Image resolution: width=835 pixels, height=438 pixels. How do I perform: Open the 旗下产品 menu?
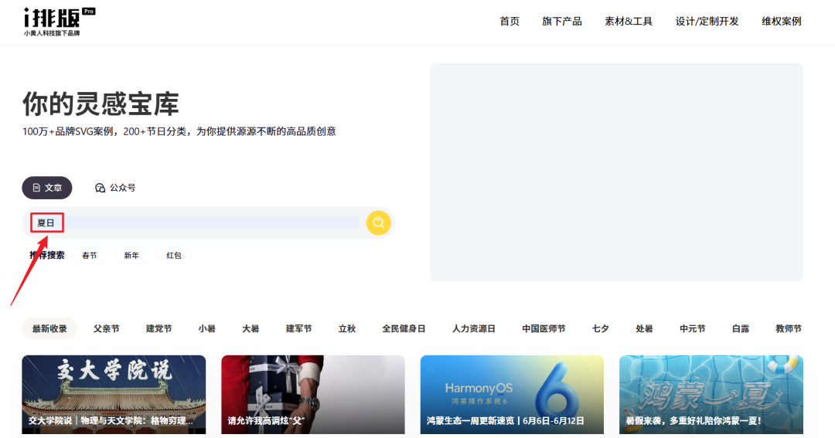[562, 22]
